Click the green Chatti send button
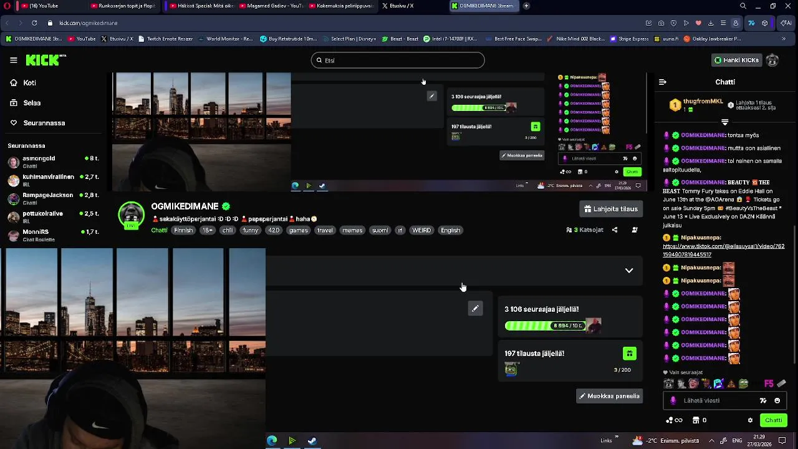 click(x=773, y=420)
